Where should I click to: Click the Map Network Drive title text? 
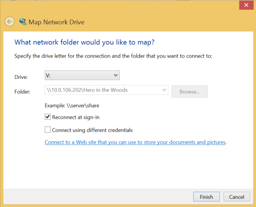point(56,22)
